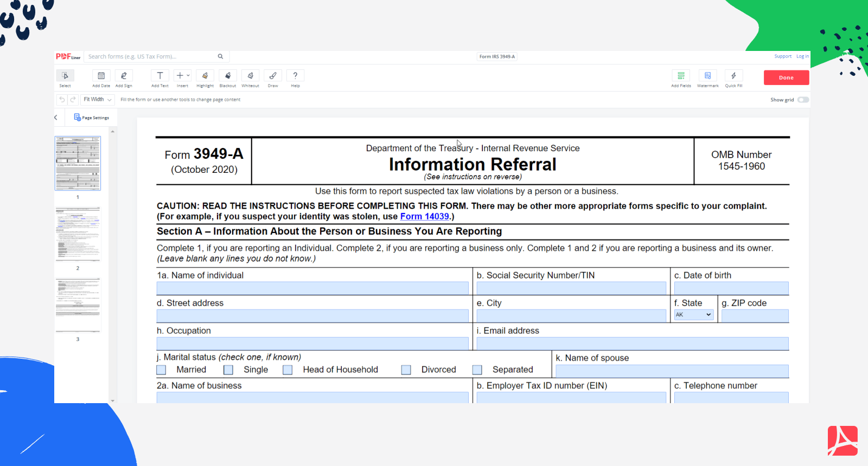This screenshot has height=466, width=868.
Task: Follow the Form 14039 link
Action: 424,217
